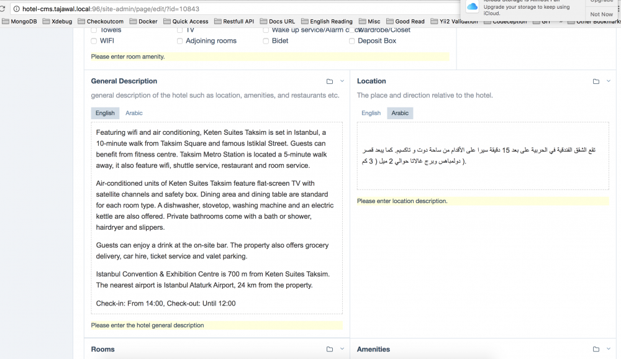Collapse the General Description panel chevron
Screen dimensions: 621x359
(x=342, y=81)
